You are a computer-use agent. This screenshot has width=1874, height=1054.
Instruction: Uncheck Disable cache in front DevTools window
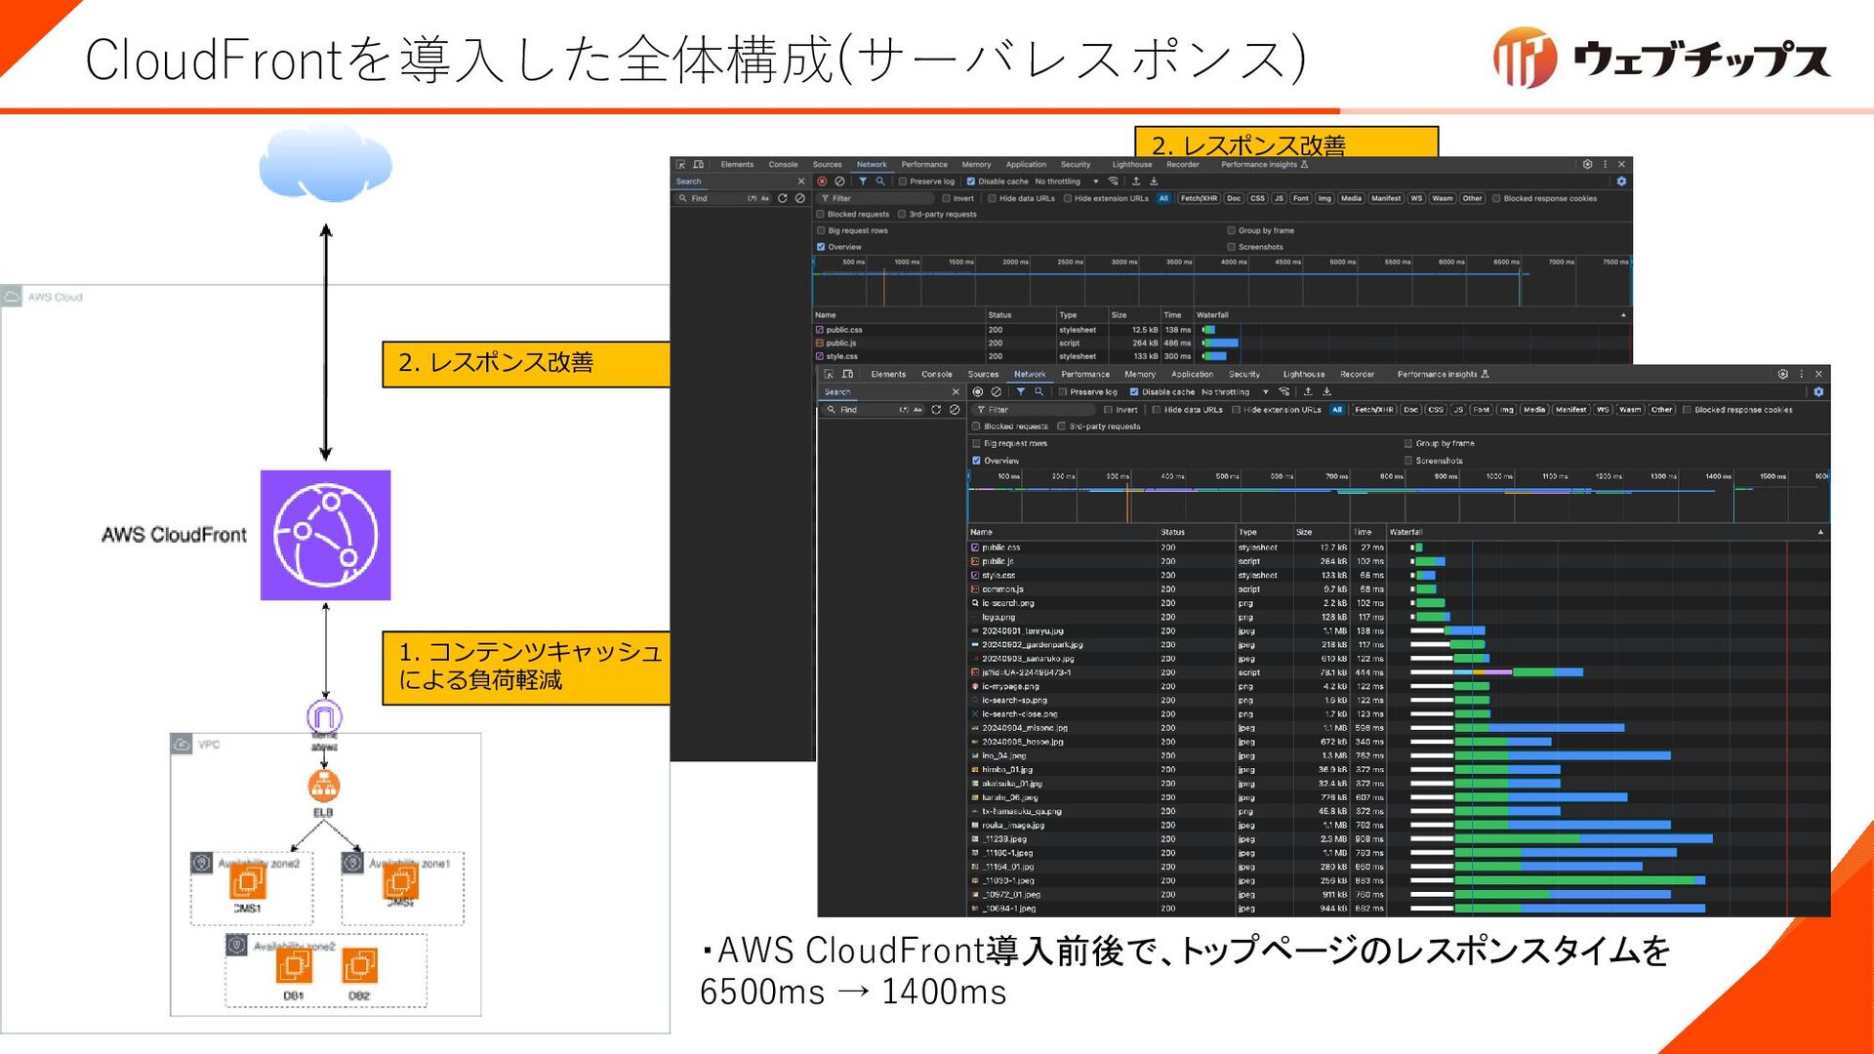1134,392
